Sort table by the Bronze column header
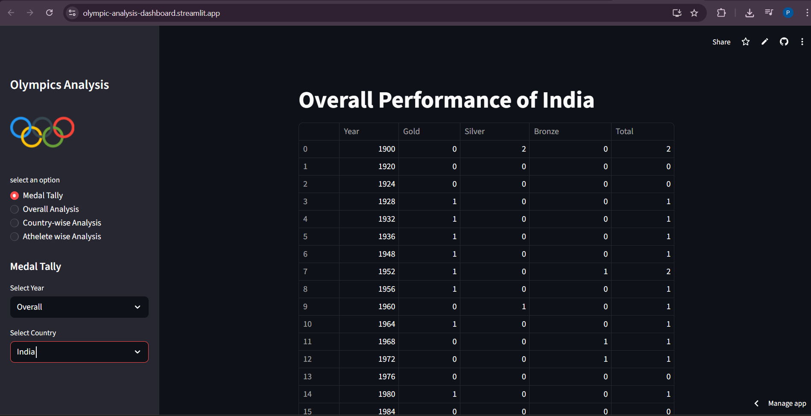811x416 pixels. pos(570,132)
